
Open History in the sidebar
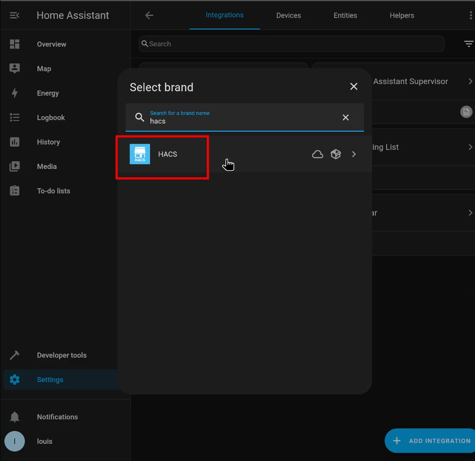65,142
